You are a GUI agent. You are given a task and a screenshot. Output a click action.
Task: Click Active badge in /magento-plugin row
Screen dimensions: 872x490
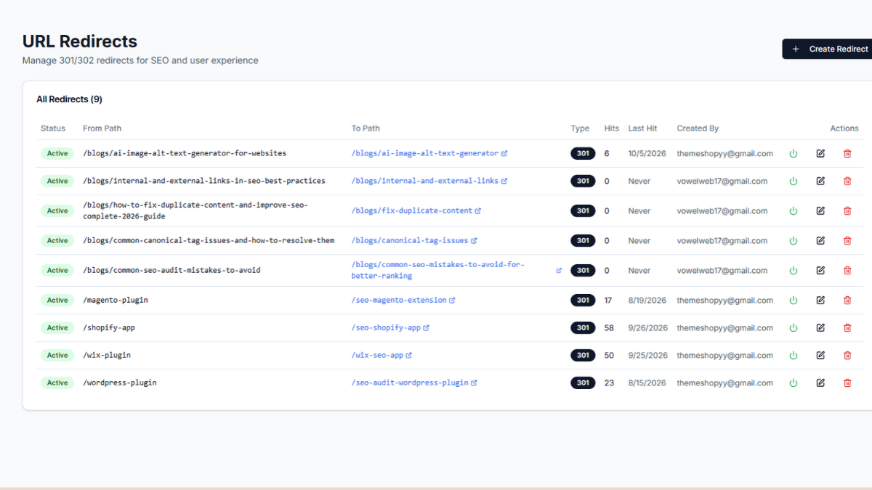pyautogui.click(x=57, y=300)
